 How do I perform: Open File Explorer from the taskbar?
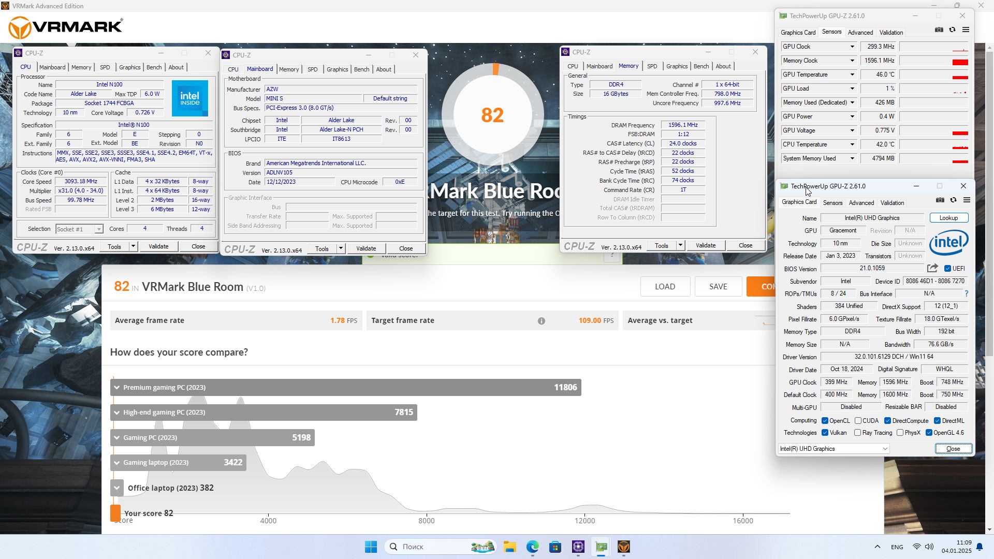[x=510, y=547]
